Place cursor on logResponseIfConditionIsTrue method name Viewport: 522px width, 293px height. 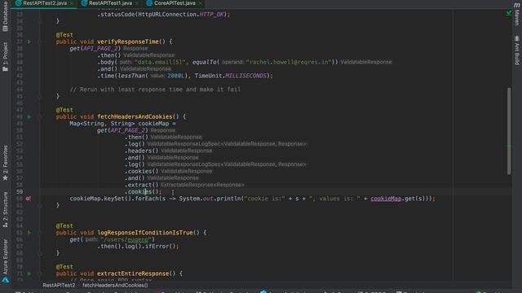[x=145, y=233]
